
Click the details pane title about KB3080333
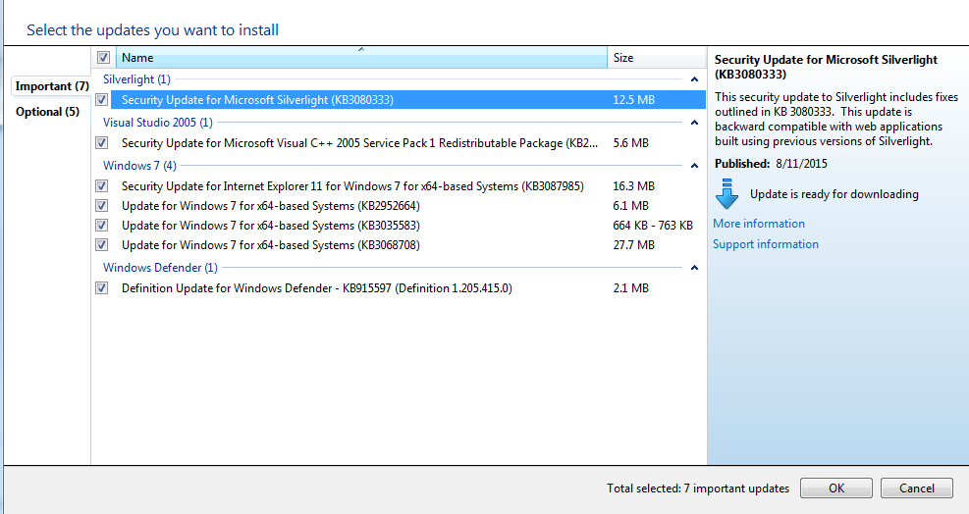click(826, 67)
